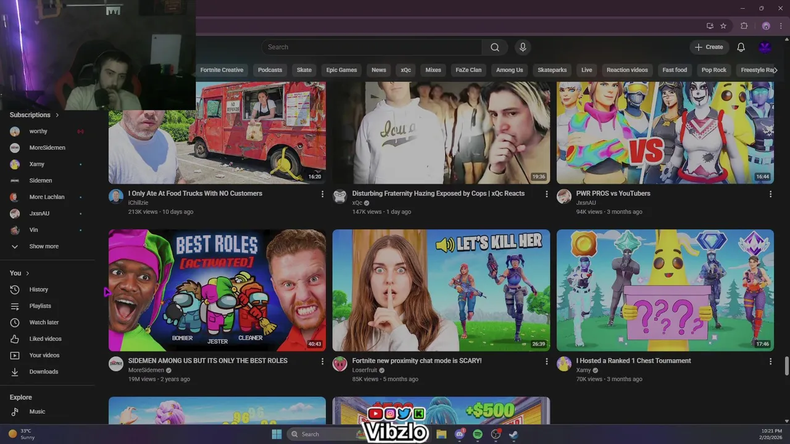Select the Podcasts filter chip
Viewport: 790px width, 444px height.
(270, 70)
